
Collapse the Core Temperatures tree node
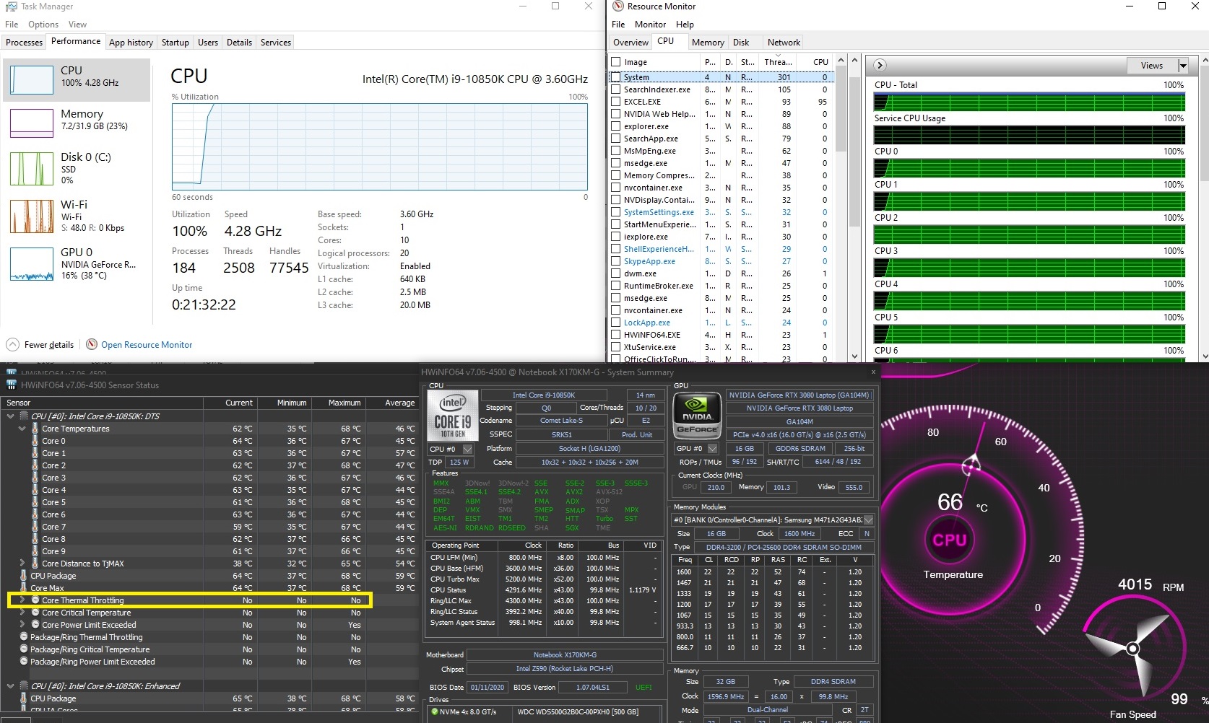(x=22, y=429)
